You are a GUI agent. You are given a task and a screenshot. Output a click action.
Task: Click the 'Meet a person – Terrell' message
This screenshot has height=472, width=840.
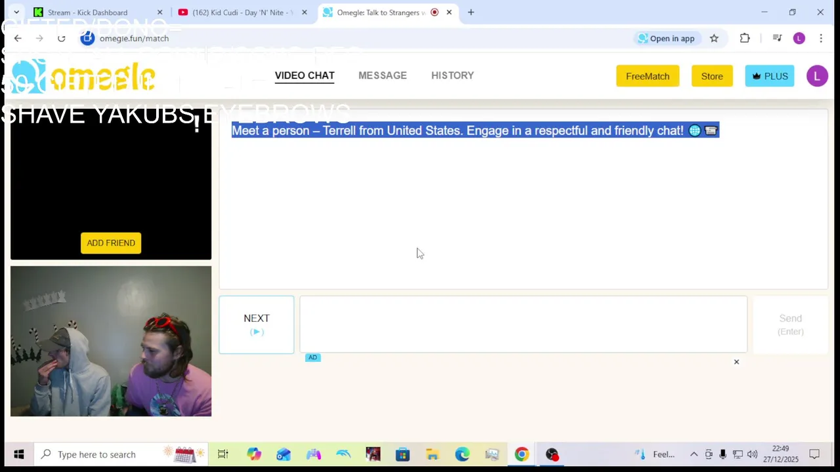coord(475,130)
